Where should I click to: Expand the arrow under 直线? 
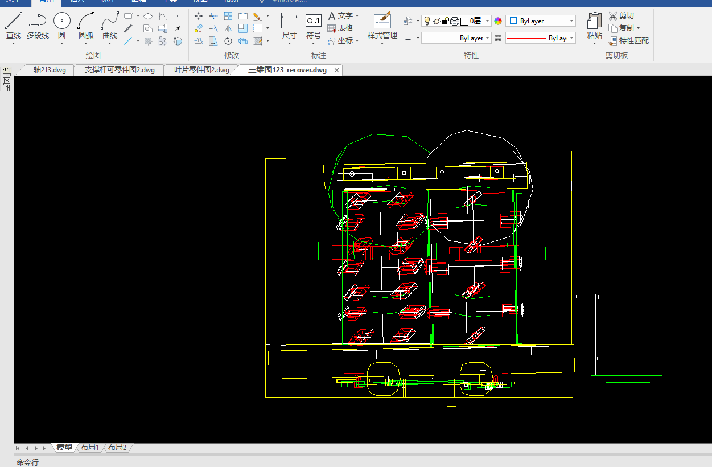[14, 43]
